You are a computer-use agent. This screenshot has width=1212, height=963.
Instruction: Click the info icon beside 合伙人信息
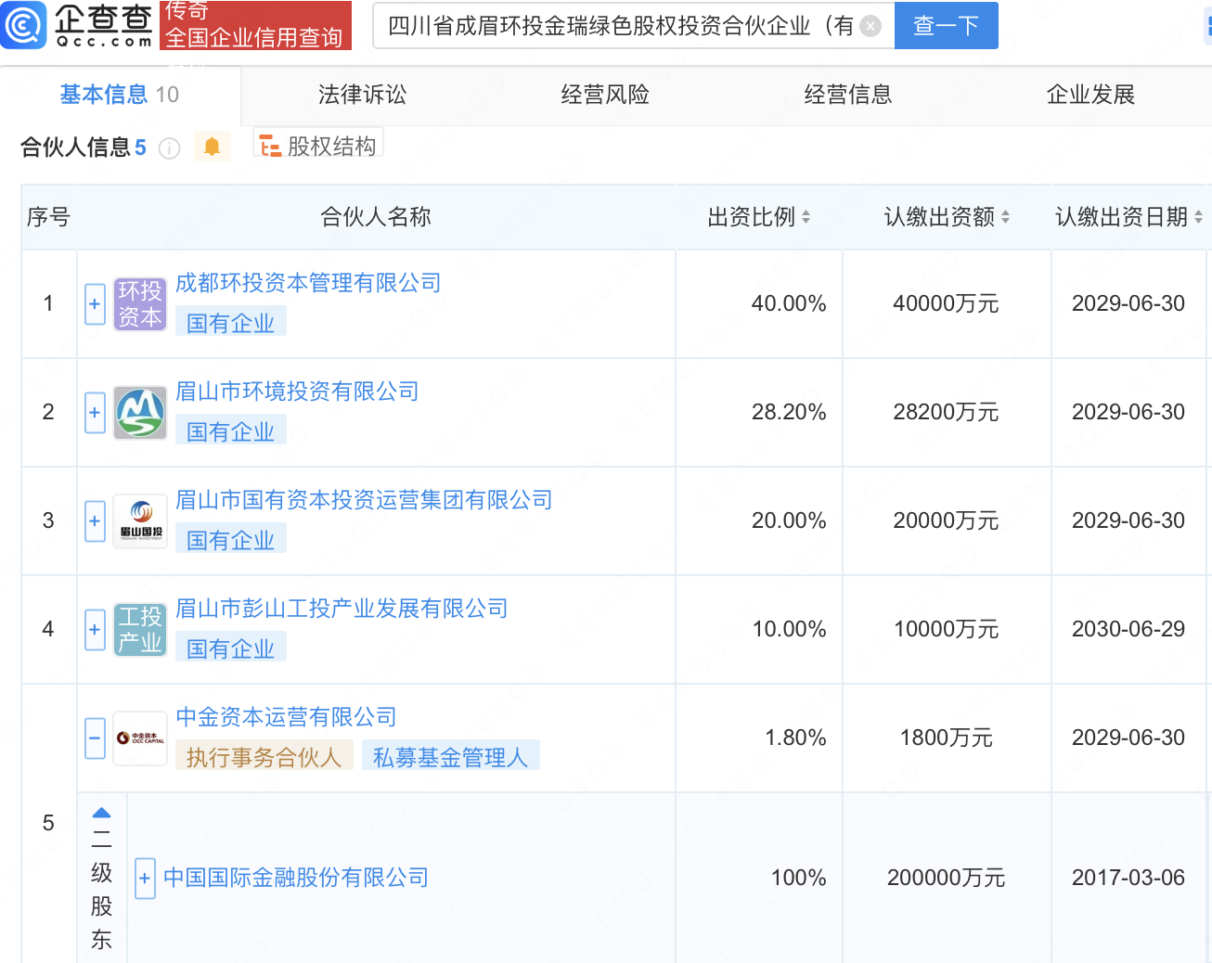tap(169, 148)
